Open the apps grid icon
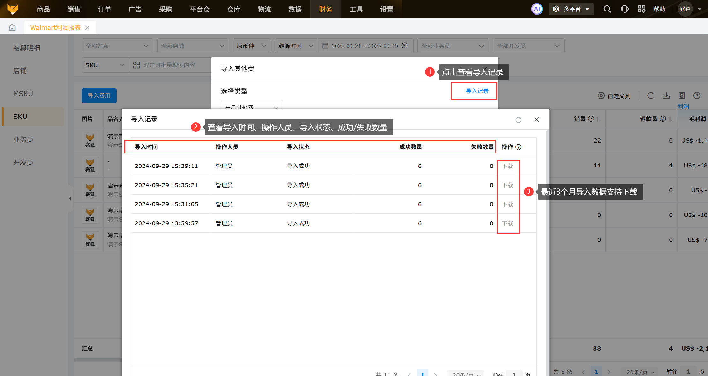This screenshot has height=376, width=708. pos(641,9)
